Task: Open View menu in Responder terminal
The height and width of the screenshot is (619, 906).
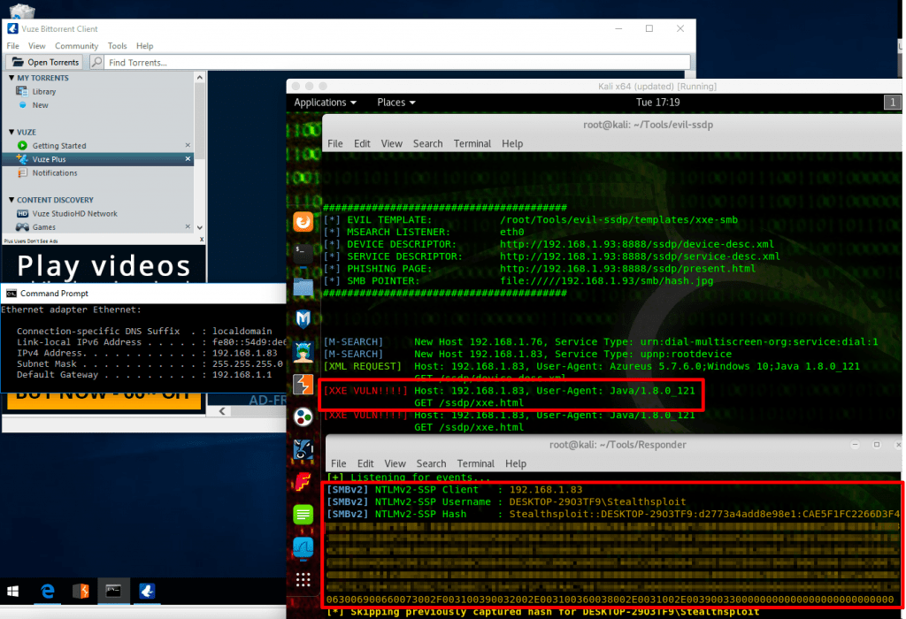Action: (x=395, y=463)
